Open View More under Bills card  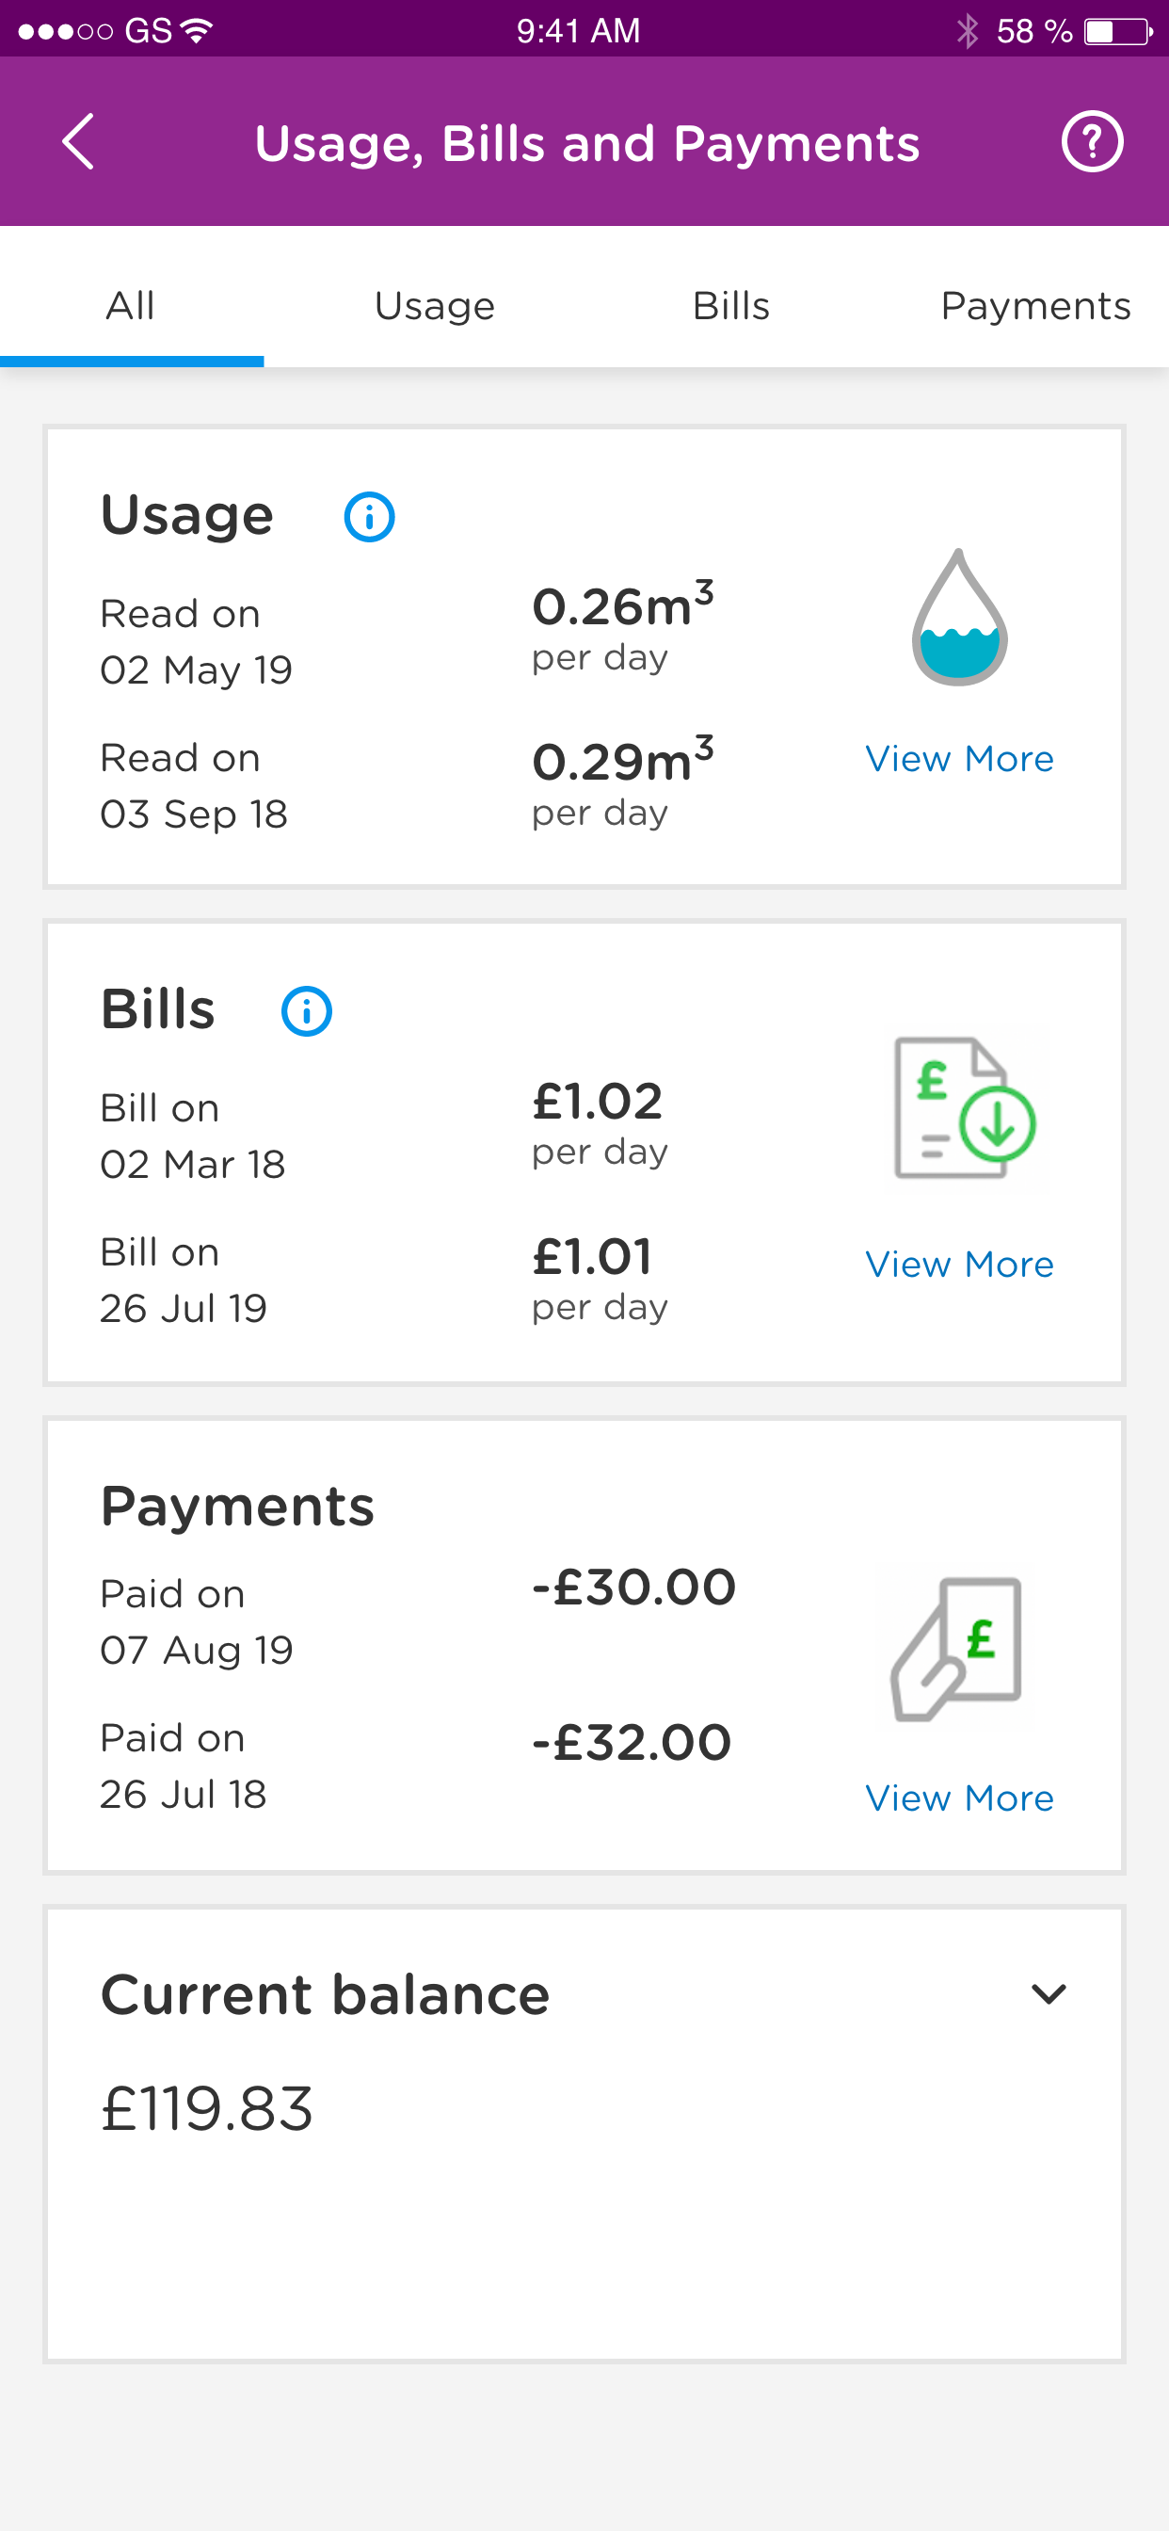click(960, 1265)
